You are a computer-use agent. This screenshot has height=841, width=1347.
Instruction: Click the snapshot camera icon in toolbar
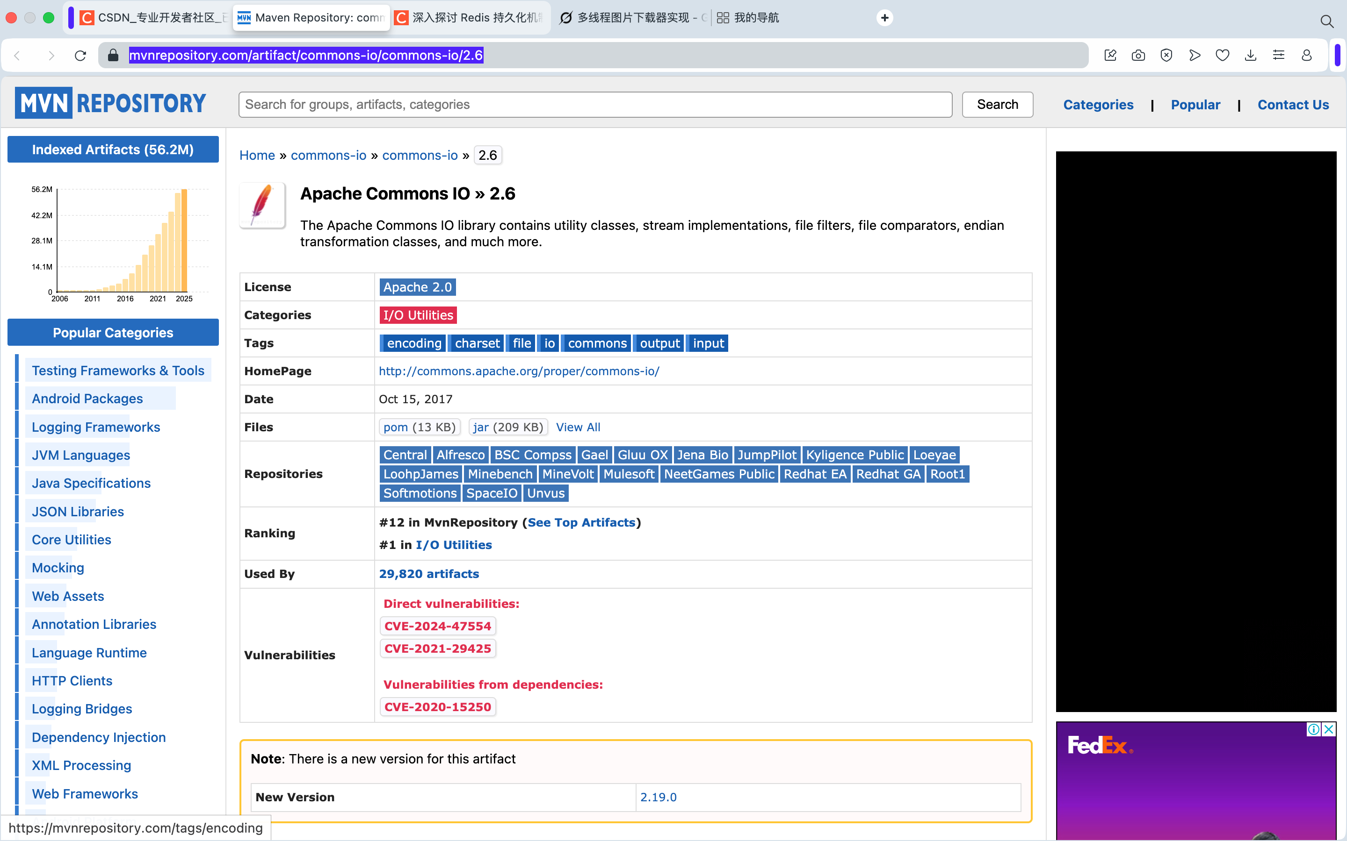tap(1138, 55)
